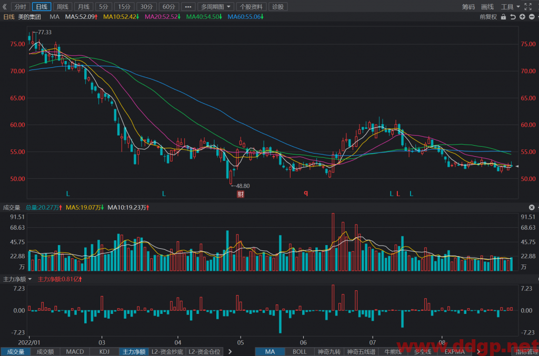Click the 2022/01 date axis label

pyautogui.click(x=29, y=342)
